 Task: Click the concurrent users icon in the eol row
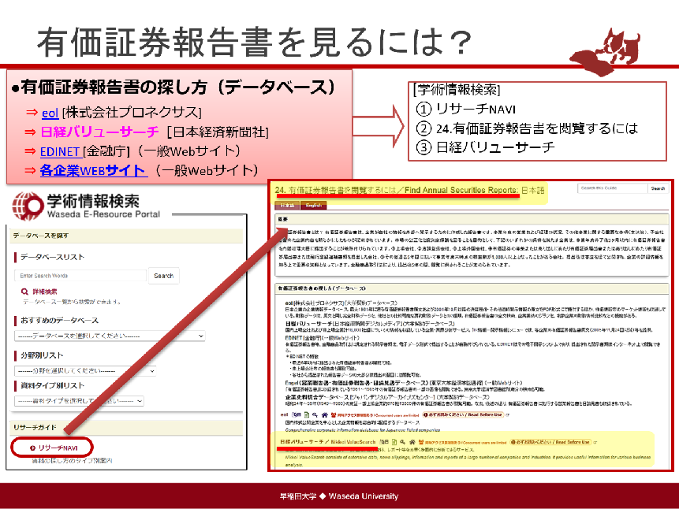(334, 414)
